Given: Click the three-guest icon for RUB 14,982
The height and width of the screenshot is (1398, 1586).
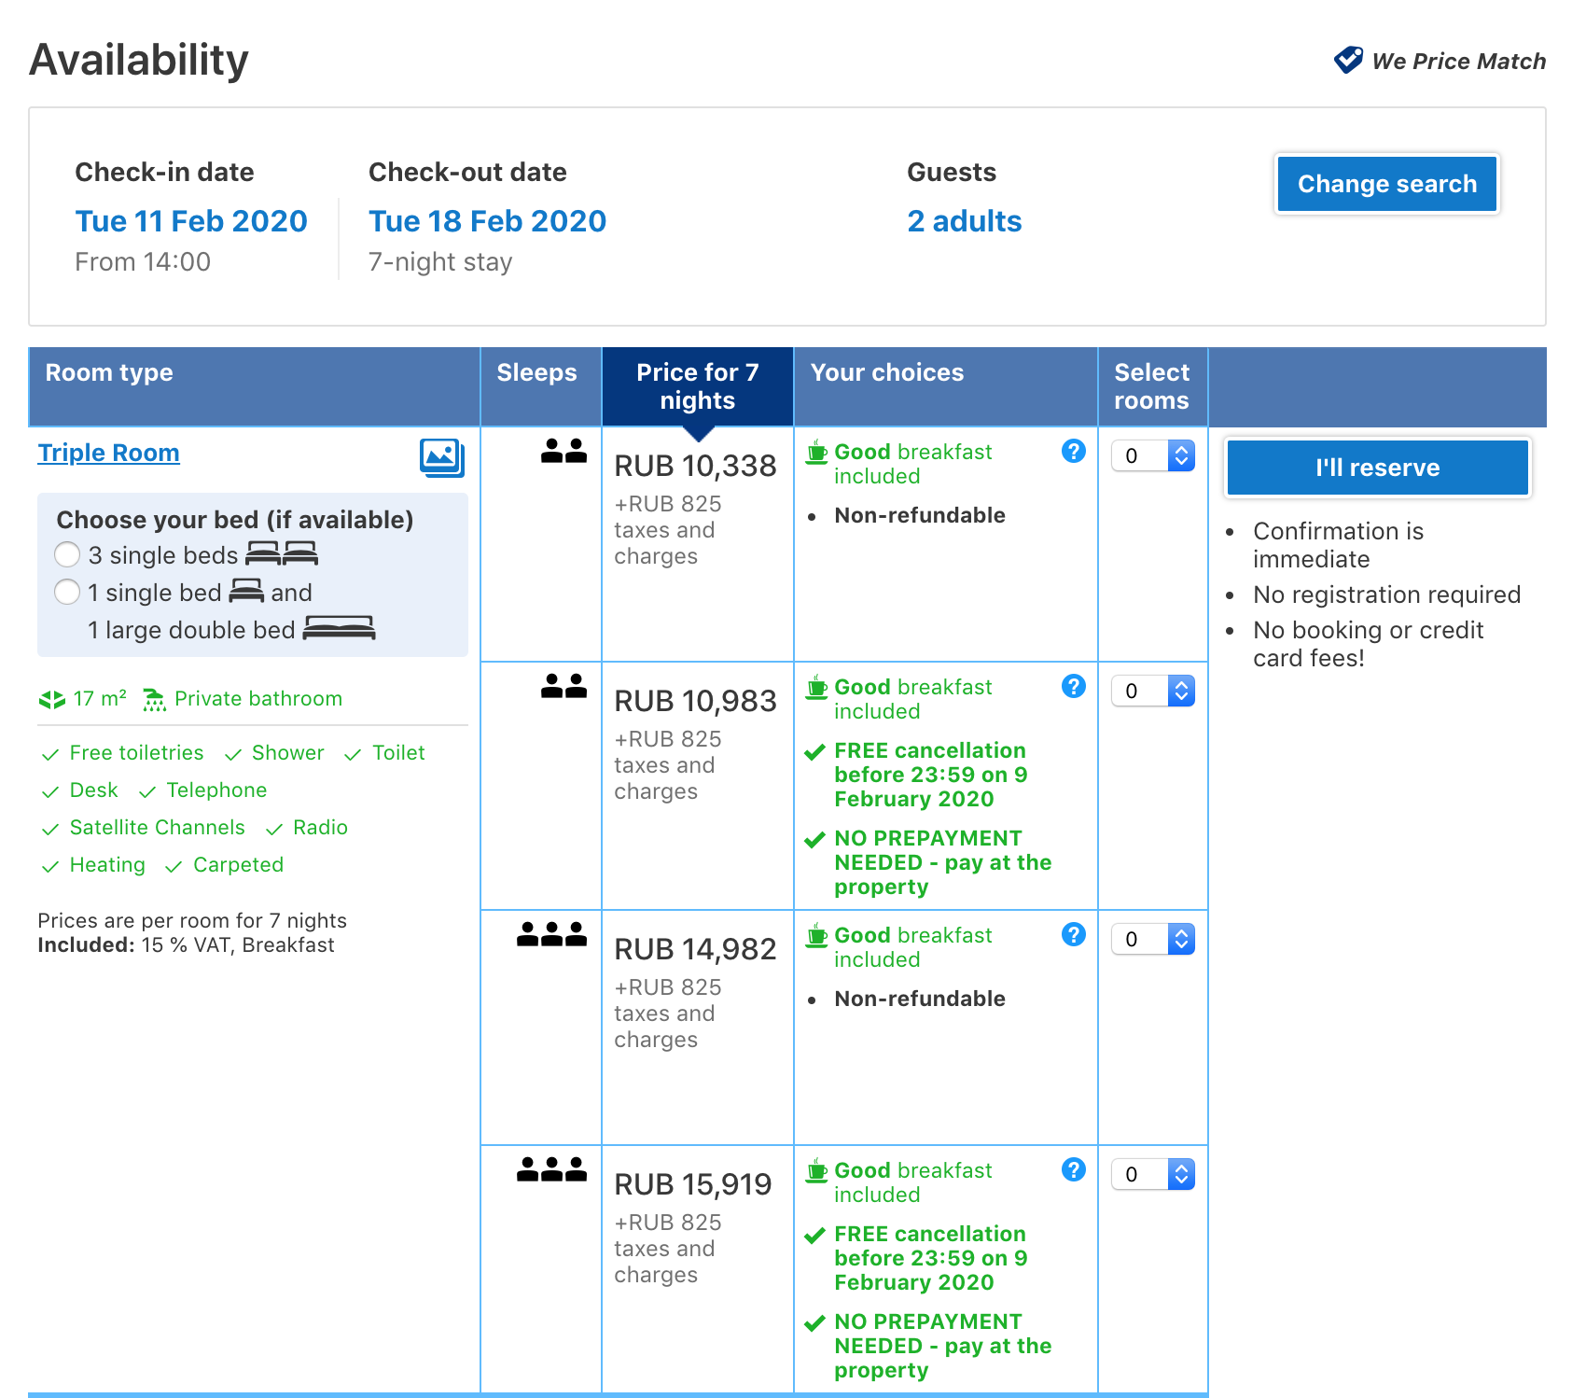Looking at the screenshot, I should pos(551,935).
